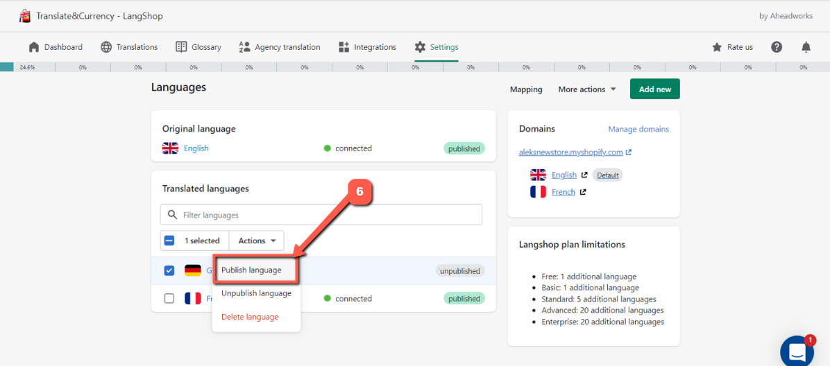
Task: Click connected status in English row
Action: [348, 148]
